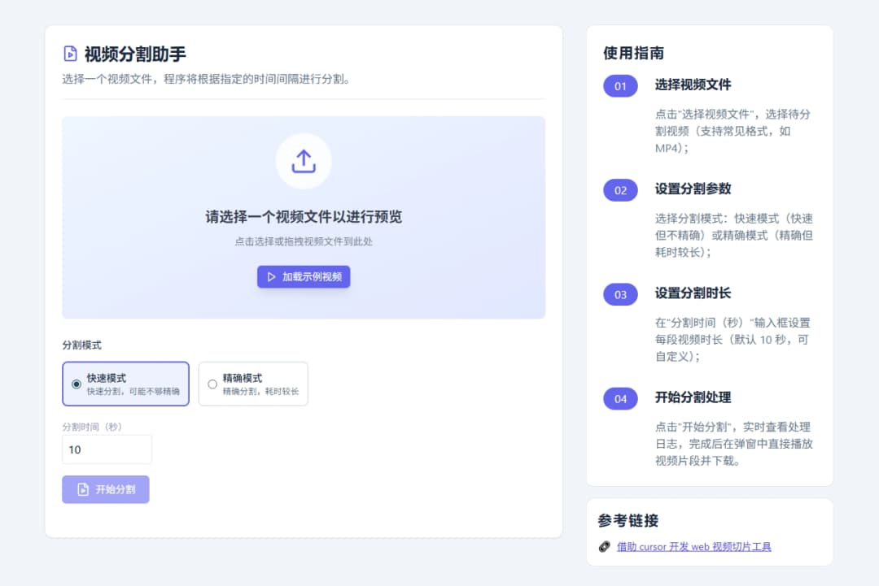Click the 开始分割 button
Image resolution: width=879 pixels, height=586 pixels.
(x=106, y=489)
